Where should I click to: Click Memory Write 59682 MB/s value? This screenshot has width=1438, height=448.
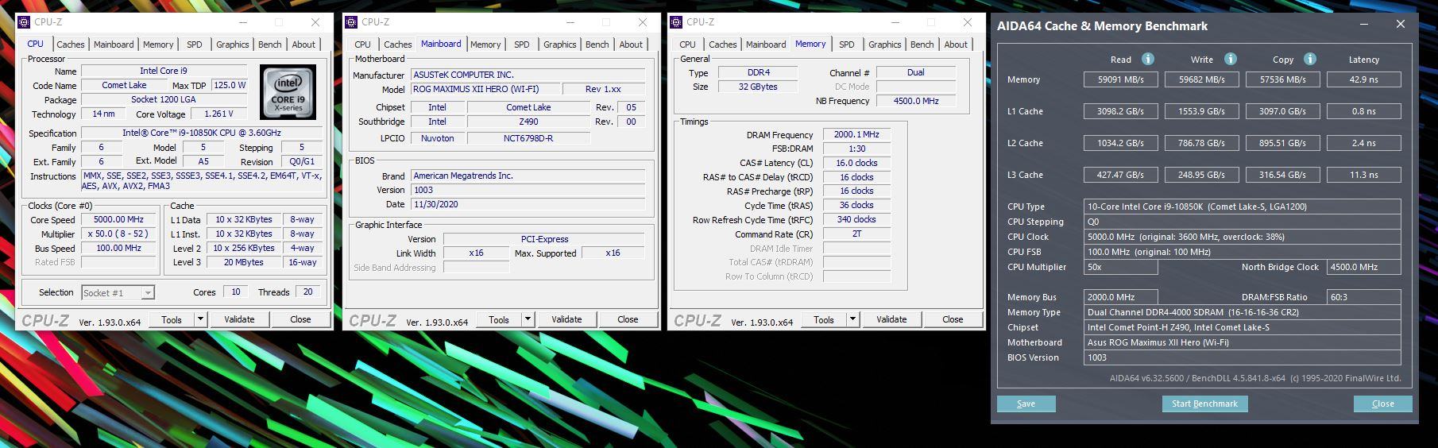pos(1201,79)
